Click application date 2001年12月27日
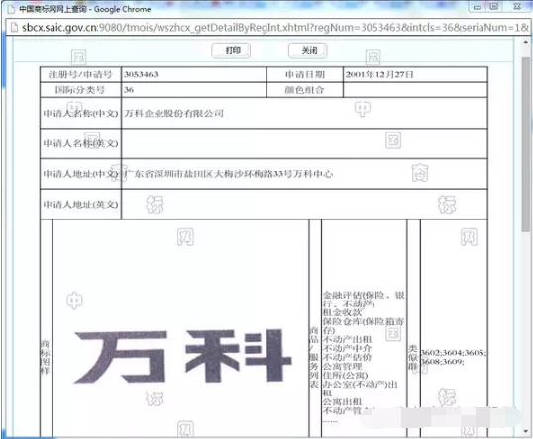 (x=379, y=74)
